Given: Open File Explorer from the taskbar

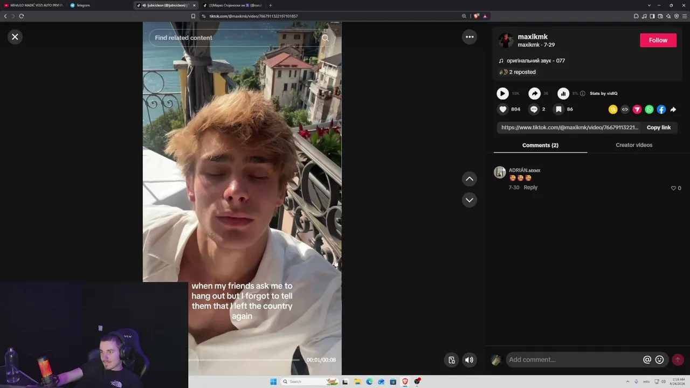Looking at the screenshot, I should (357, 382).
